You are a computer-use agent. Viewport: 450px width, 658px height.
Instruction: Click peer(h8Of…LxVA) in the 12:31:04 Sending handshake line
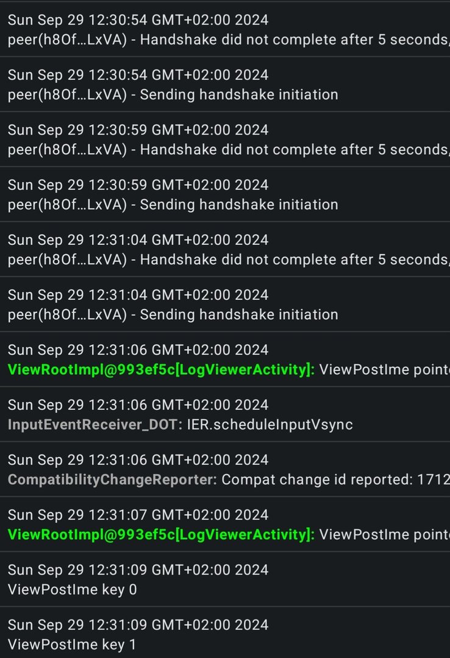tap(67, 314)
